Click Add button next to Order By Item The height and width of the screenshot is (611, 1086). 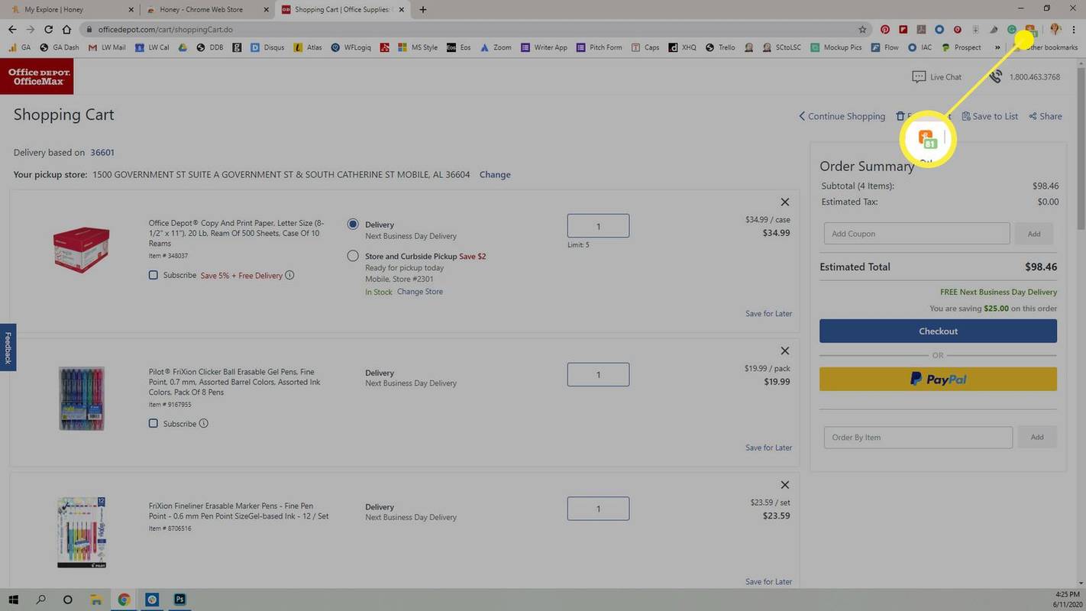pyautogui.click(x=1037, y=438)
